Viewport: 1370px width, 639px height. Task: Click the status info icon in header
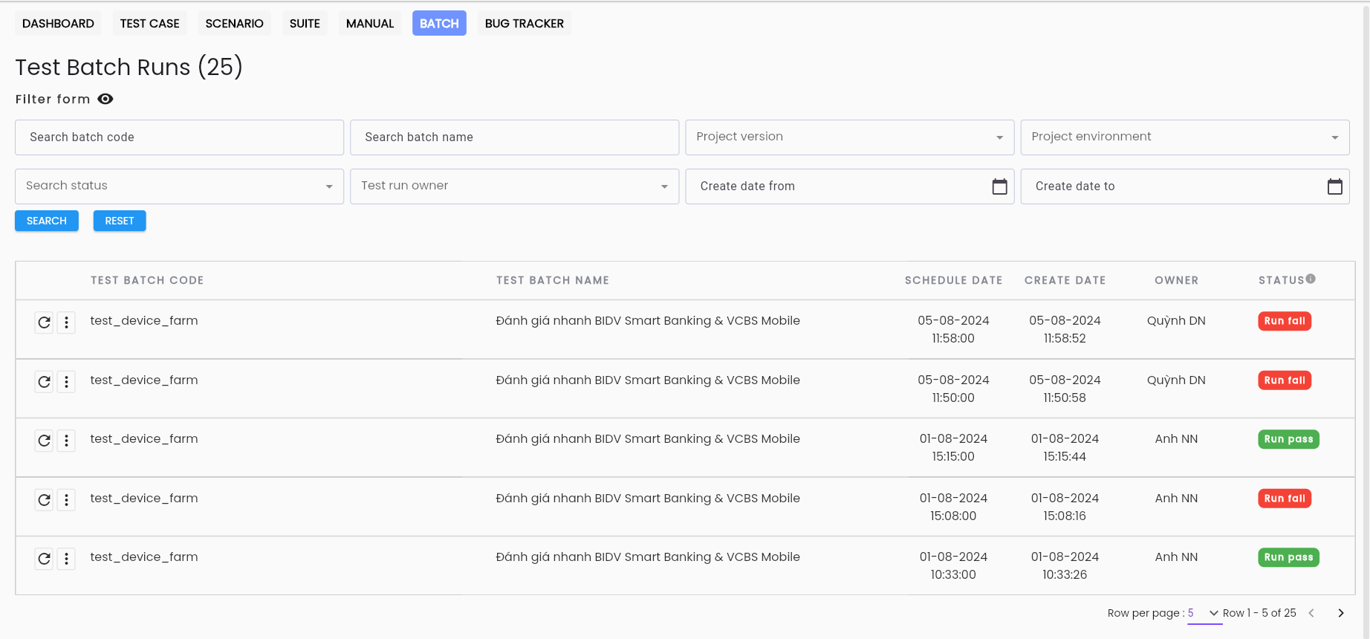[1311, 279]
